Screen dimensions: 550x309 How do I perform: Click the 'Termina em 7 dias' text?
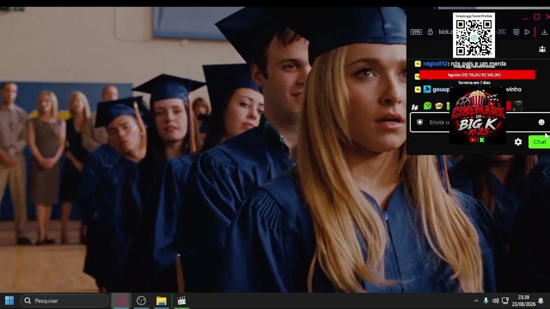474,83
